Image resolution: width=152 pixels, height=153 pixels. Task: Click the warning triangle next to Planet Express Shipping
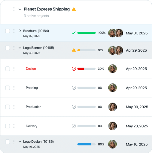click(x=74, y=9)
